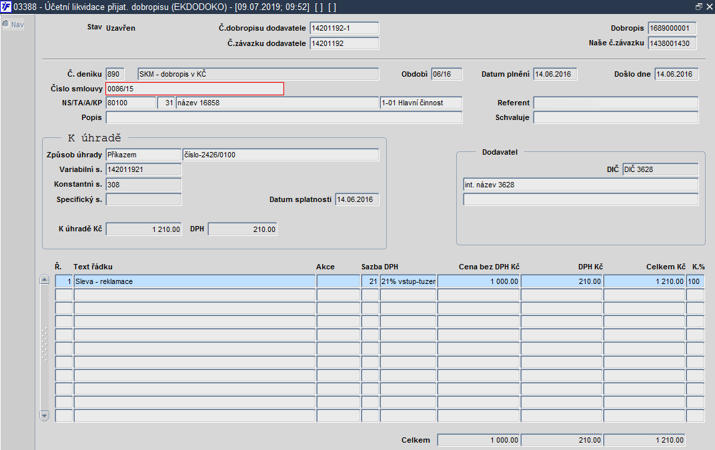
Task: Click the 1-01 Hlavní činnost field
Action: (421, 103)
